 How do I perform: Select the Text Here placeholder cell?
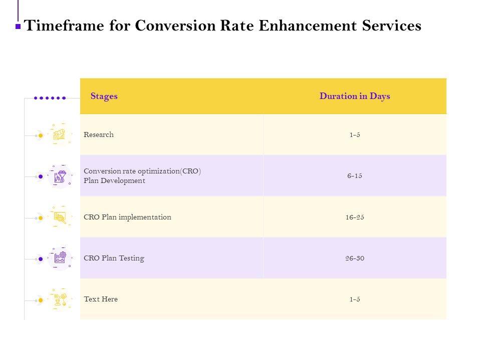click(x=101, y=299)
